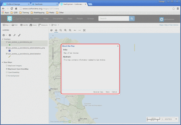Select OpenStreetMap base map radio
Viewport: 181px width, 125px height.
[7, 72]
